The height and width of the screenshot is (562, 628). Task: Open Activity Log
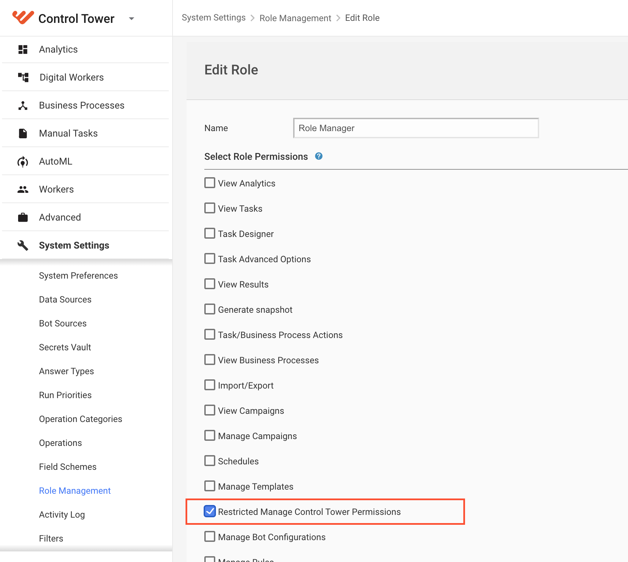62,515
